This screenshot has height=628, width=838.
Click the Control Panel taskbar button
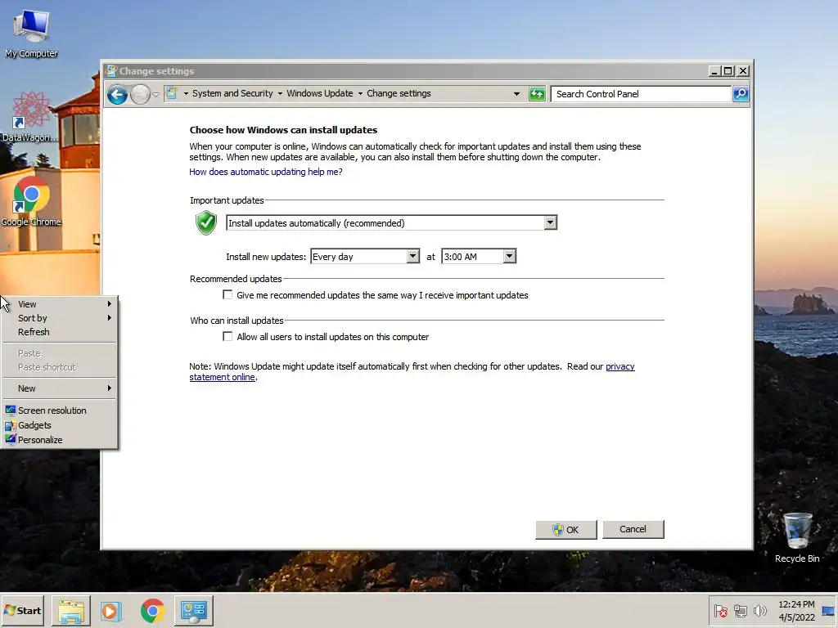tap(193, 610)
